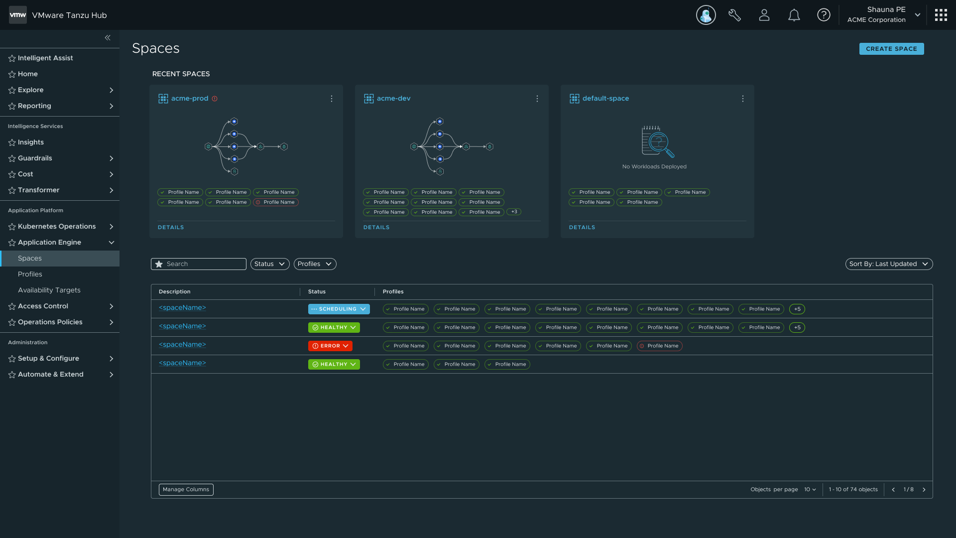Image resolution: width=956 pixels, height=538 pixels.
Task: Favorite Intelligent Assist with its star icon
Action: click(x=12, y=58)
